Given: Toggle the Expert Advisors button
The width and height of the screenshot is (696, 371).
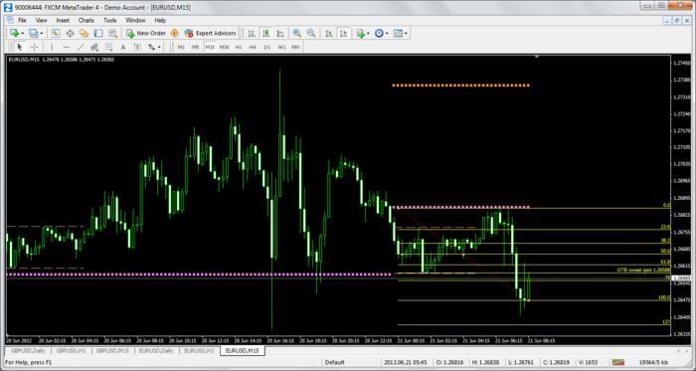Looking at the screenshot, I should [x=211, y=33].
